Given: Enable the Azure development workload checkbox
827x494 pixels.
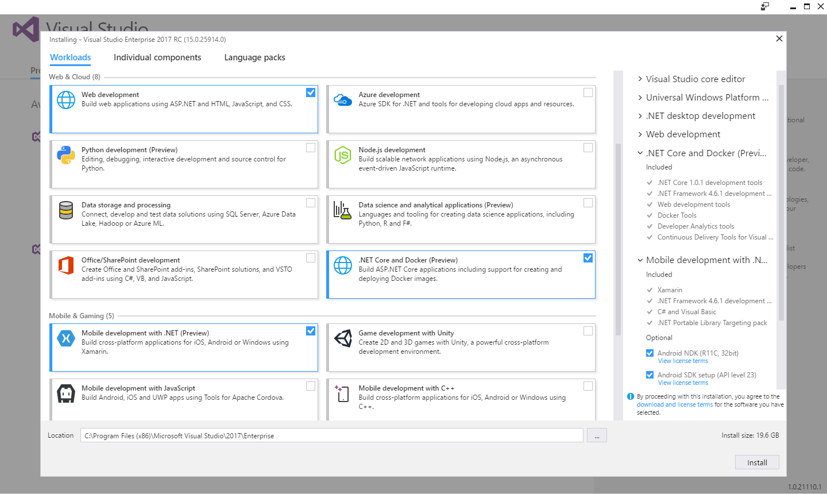Looking at the screenshot, I should tap(588, 92).
